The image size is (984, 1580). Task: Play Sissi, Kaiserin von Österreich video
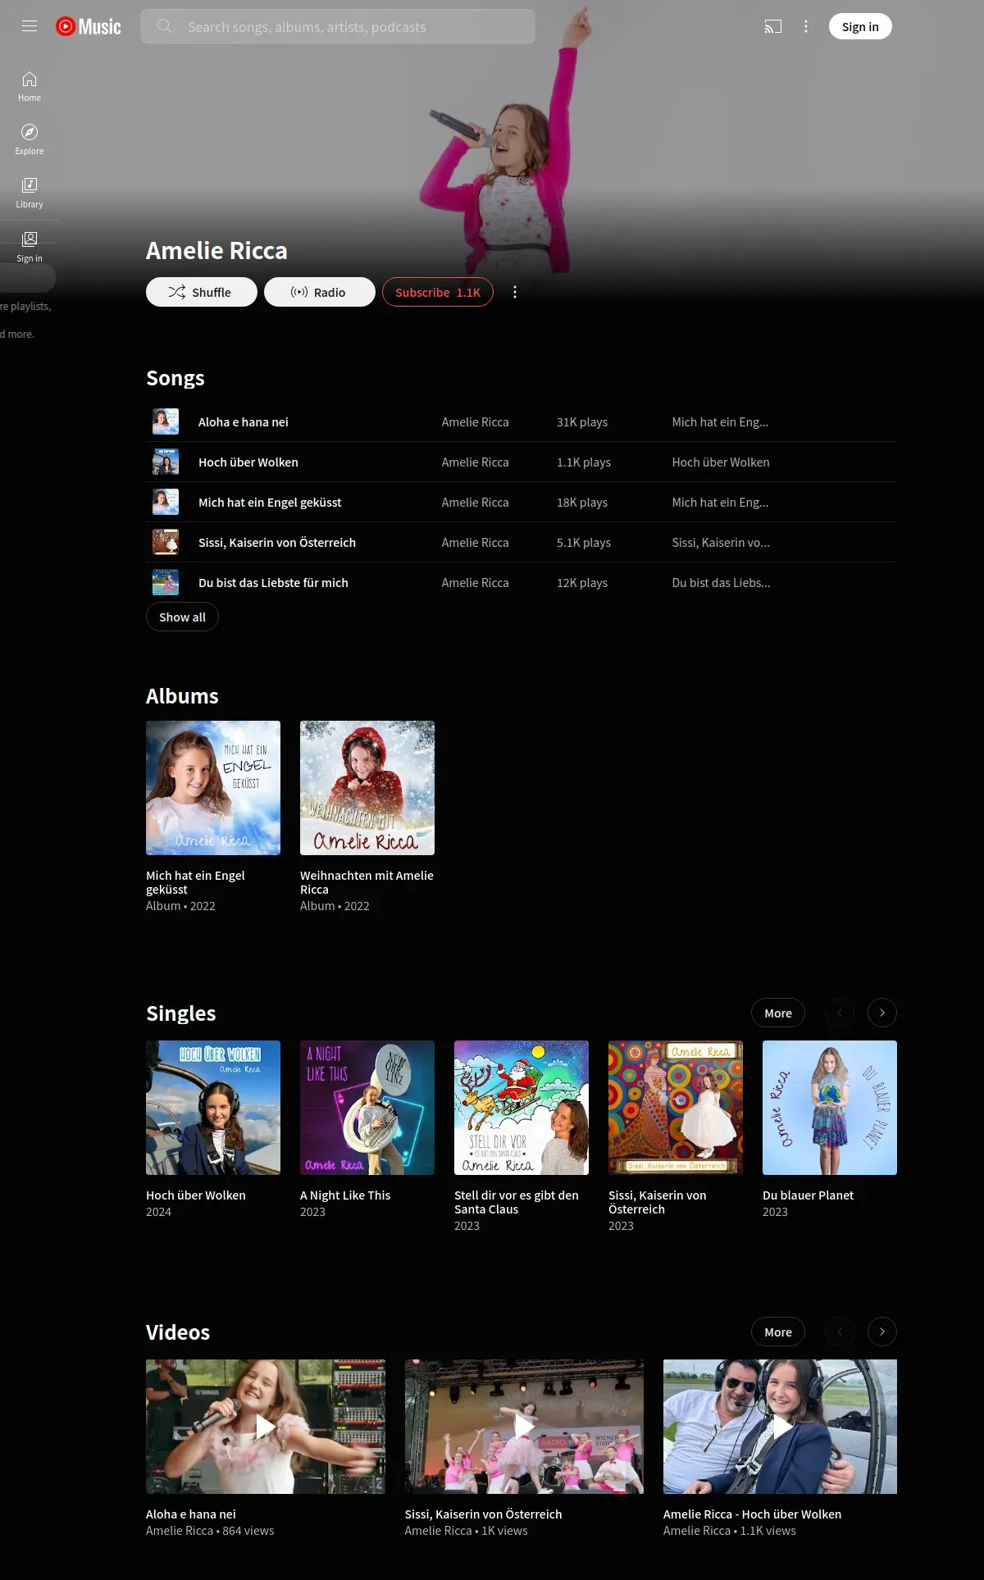tap(524, 1427)
